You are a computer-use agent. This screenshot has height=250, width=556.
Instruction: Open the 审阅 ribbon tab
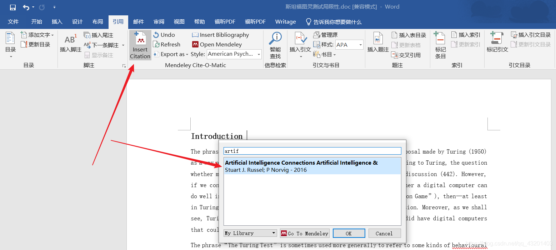pyautogui.click(x=159, y=22)
